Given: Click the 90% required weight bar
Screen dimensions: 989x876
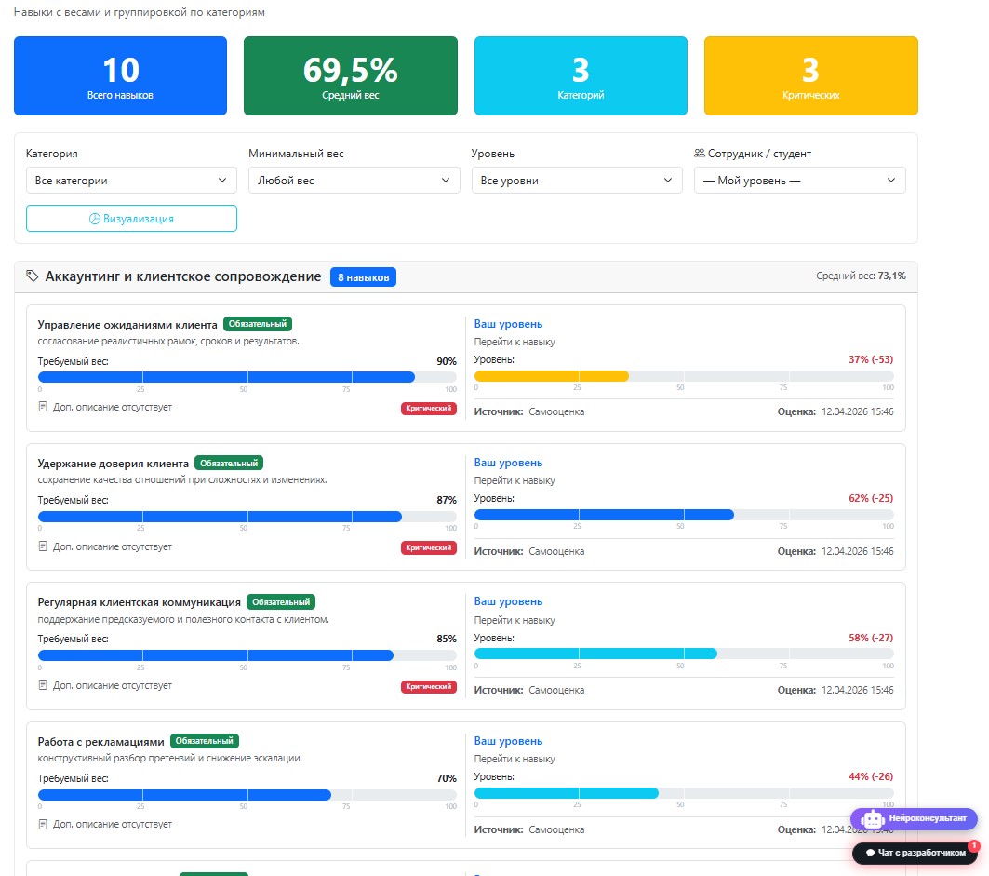Looking at the screenshot, I should click(x=247, y=377).
